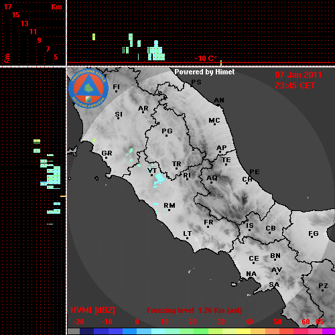Image resolution: width=335 pixels, height=335 pixels.
Task: Click the '-20' dBZ scale value
Action: (78, 322)
